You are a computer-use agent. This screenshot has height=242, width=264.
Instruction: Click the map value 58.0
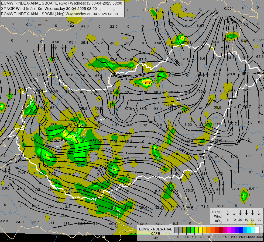tap(158, 109)
